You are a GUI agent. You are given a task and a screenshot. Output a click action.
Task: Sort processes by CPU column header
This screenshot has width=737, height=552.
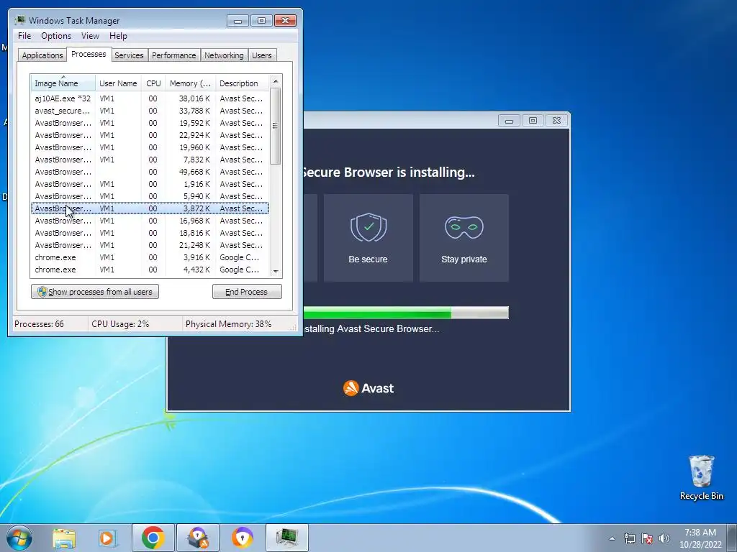[x=153, y=83]
